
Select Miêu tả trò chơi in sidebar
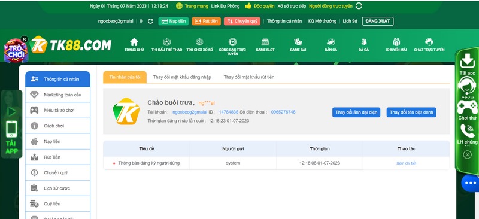tap(57, 110)
